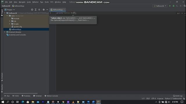
Task: Click helloworld breadcrumb in navigation bar
Action: coord(6,6)
